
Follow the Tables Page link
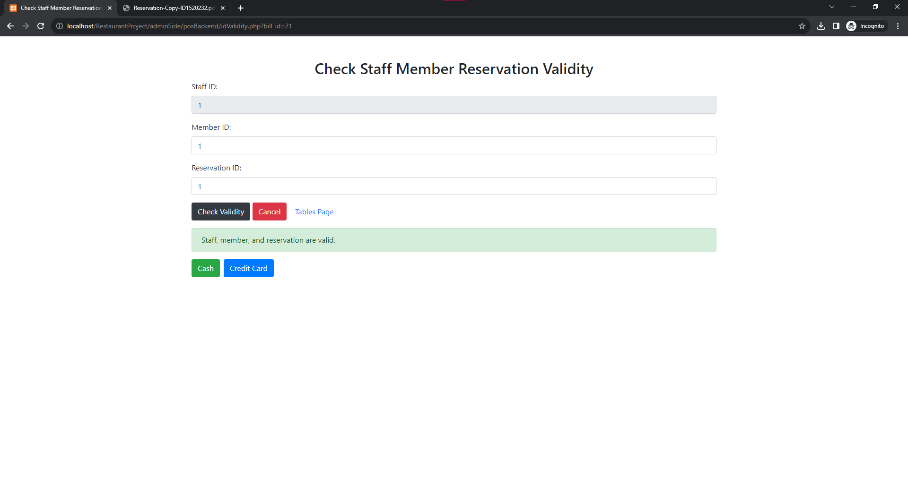click(314, 212)
